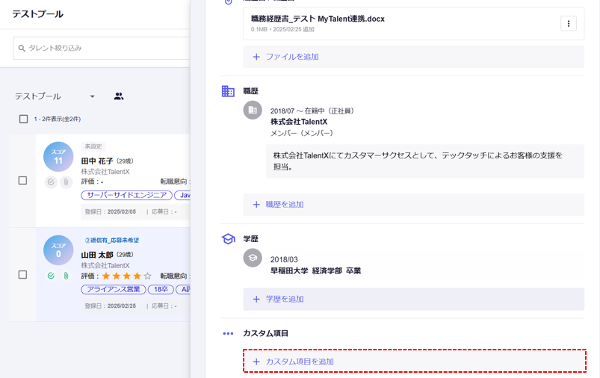Click the green paperclip icon for 山田 太郎
Viewport: 600px width, 378px height.
click(x=66, y=276)
